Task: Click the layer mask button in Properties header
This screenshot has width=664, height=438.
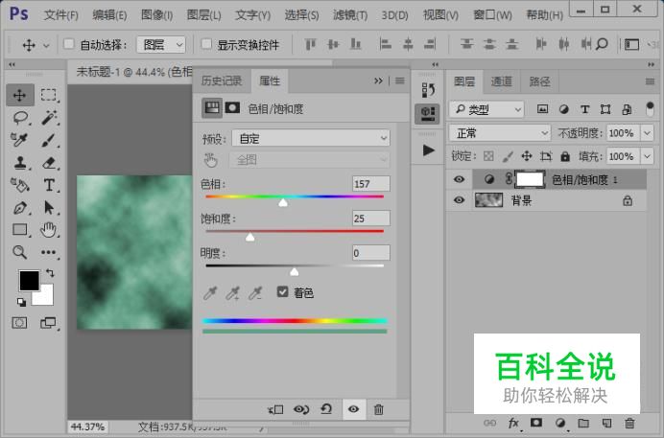Action: 232,107
